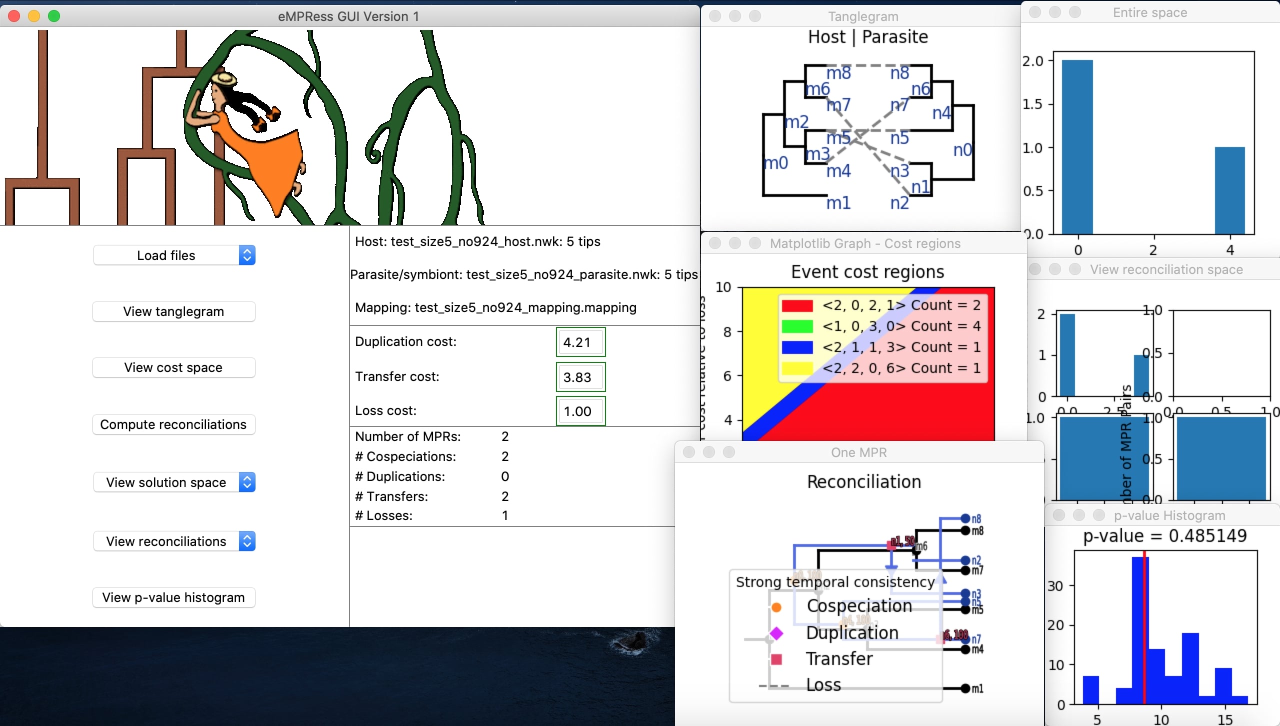Click the View tanglegram button
Screen dimensions: 1280x726
pyautogui.click(x=173, y=311)
